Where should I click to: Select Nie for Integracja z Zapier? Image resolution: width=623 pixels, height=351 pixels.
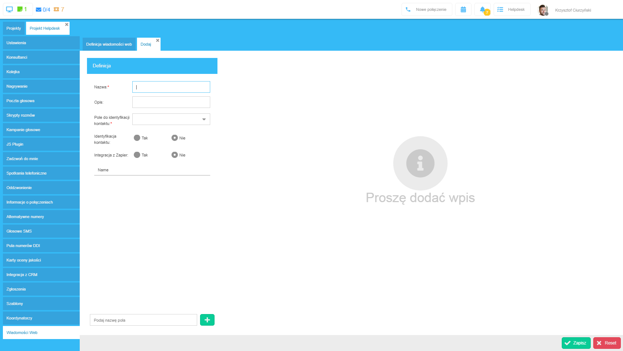pos(175,155)
